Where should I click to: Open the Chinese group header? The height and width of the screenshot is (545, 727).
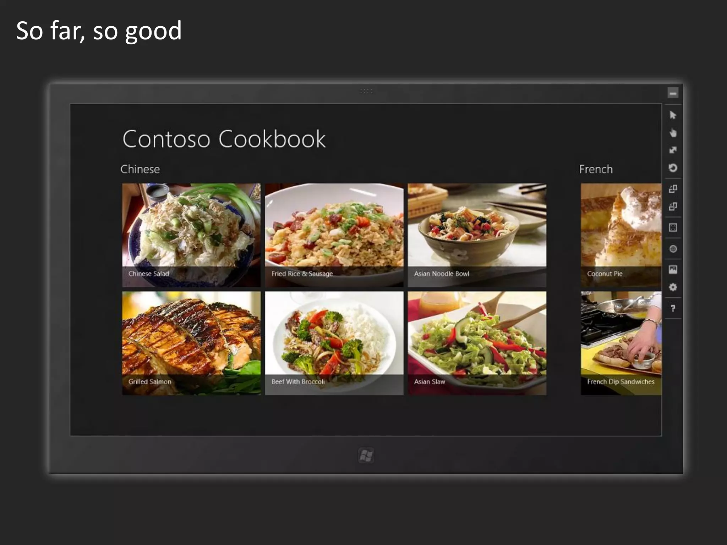click(140, 169)
